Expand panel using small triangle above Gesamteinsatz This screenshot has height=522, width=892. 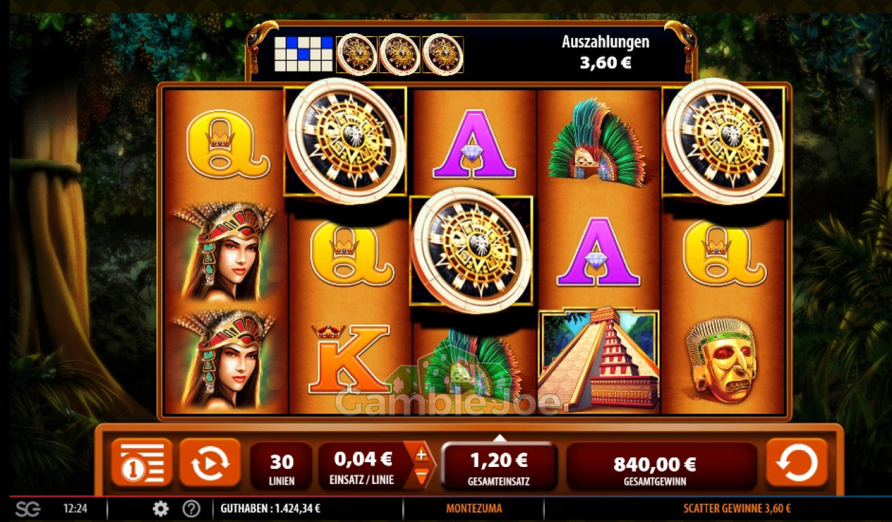click(499, 438)
